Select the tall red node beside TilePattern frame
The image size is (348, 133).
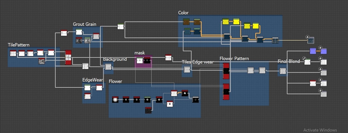click(x=68, y=57)
